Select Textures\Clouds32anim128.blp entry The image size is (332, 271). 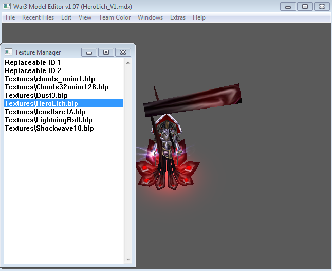click(x=64, y=87)
